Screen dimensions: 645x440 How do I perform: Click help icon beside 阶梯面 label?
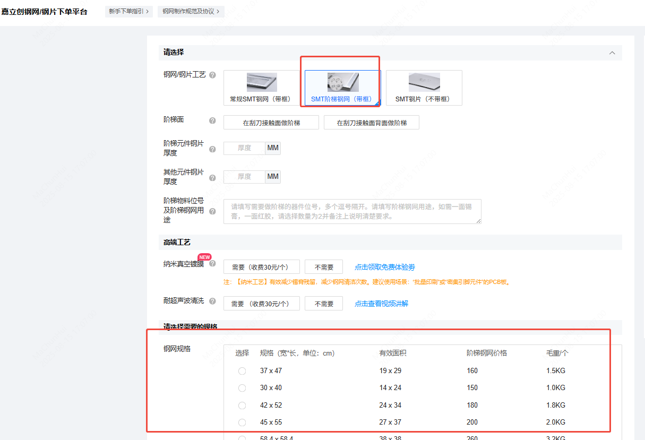[212, 120]
